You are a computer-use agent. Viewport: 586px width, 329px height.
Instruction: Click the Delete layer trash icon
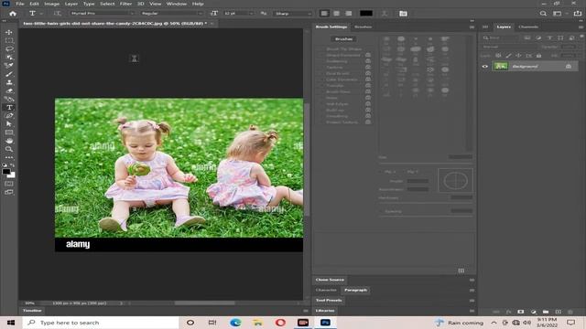(x=570, y=312)
